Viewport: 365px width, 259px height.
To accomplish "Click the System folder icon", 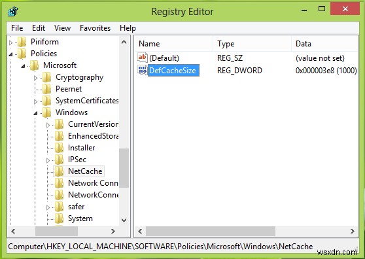I will 60,218.
